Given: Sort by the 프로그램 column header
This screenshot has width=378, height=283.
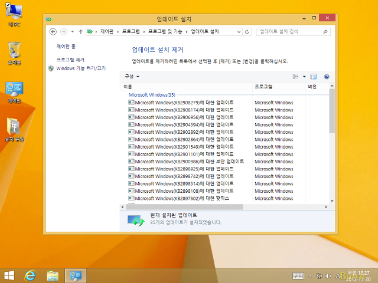Looking at the screenshot, I should pyautogui.click(x=279, y=87).
